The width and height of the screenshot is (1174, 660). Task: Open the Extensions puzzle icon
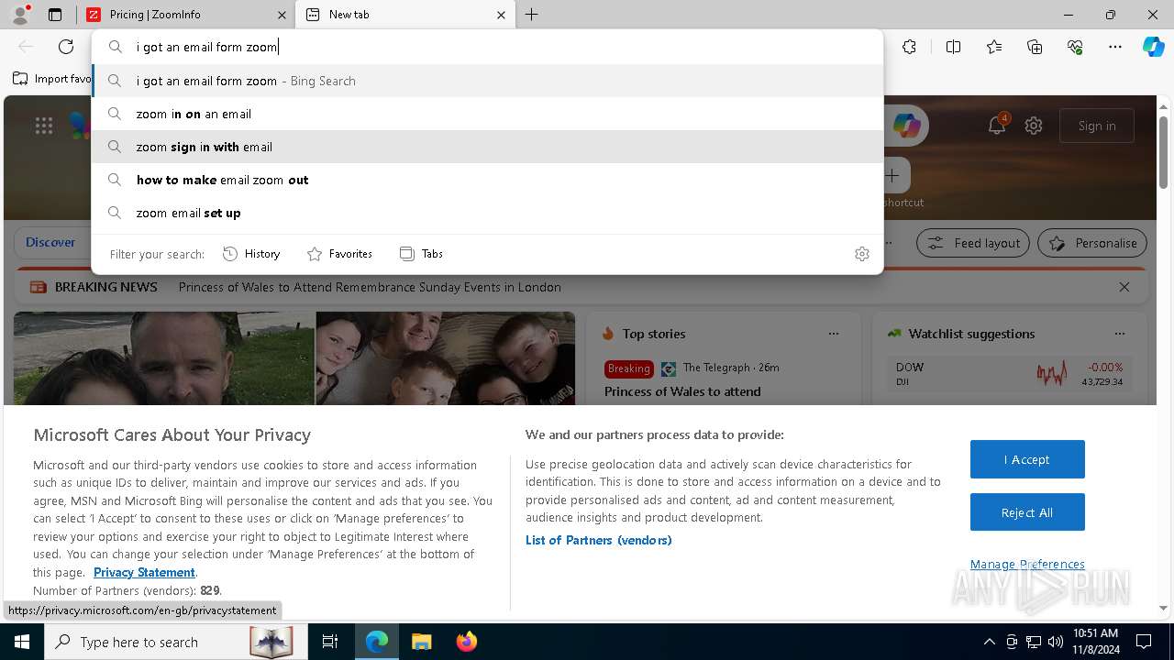(x=909, y=47)
